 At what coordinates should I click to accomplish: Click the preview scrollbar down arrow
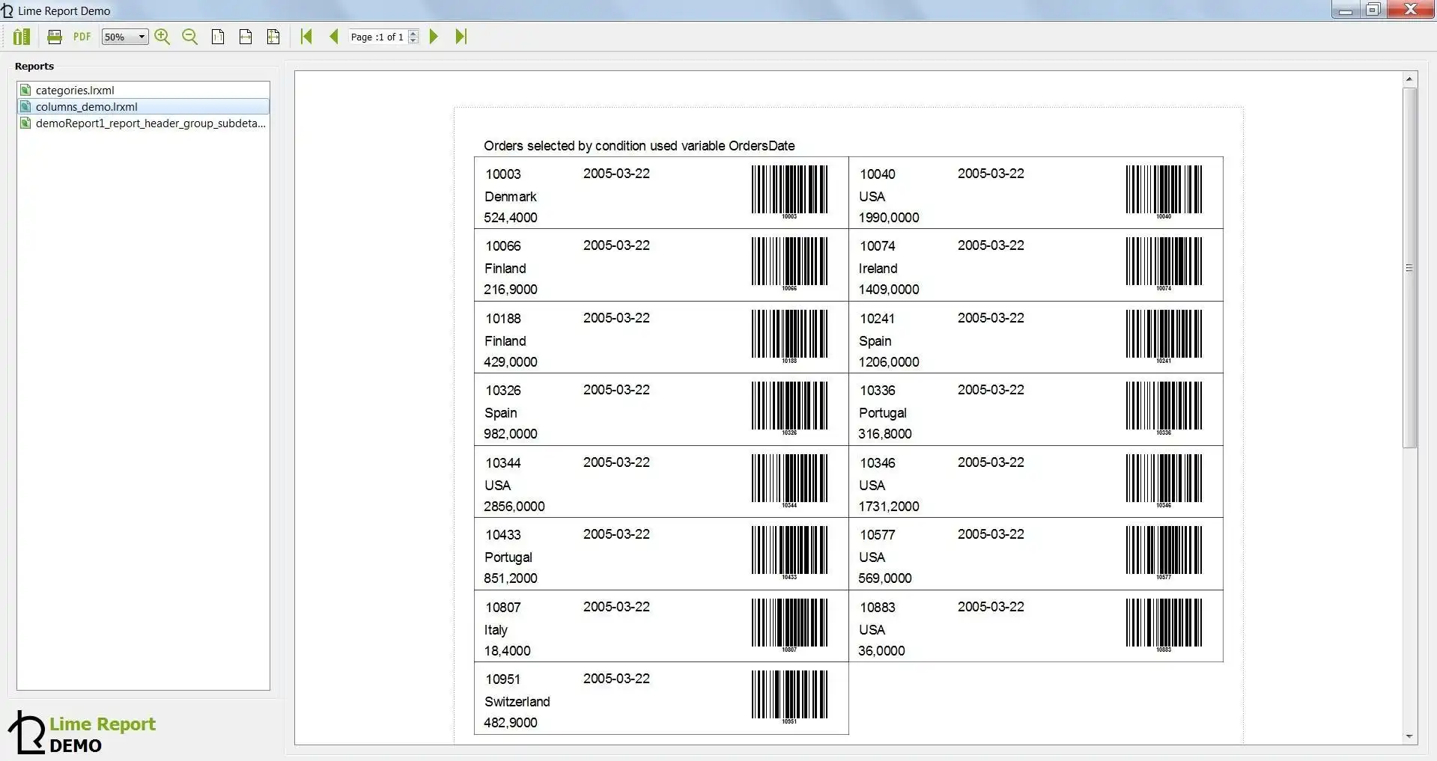[1409, 736]
